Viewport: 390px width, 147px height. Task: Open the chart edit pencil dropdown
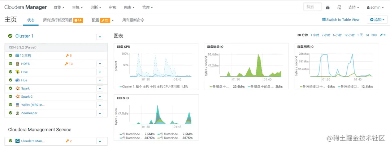tap(382, 35)
